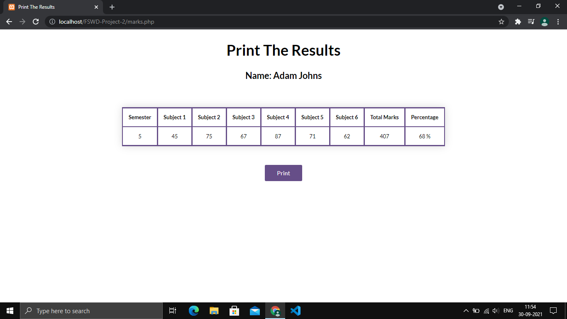Image resolution: width=567 pixels, height=319 pixels.
Task: Click the Print button on the results page
Action: coord(283,173)
